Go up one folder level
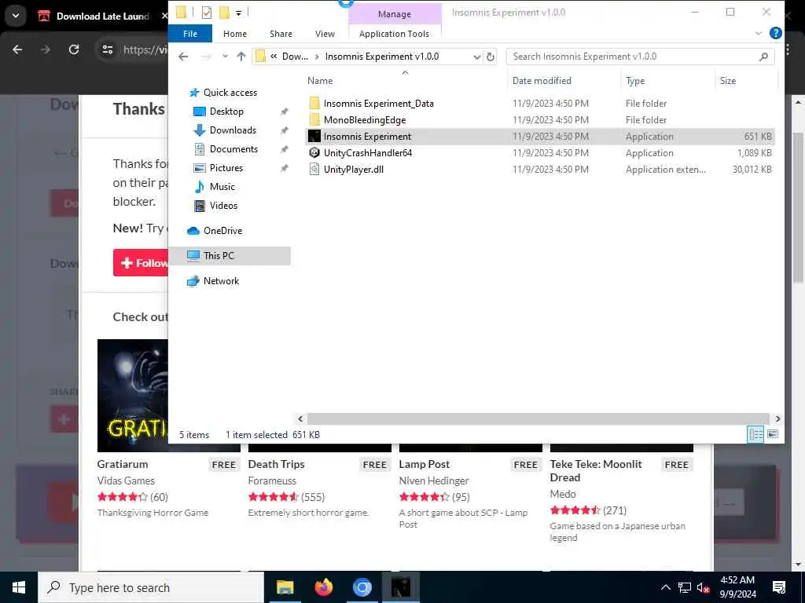 (x=241, y=57)
